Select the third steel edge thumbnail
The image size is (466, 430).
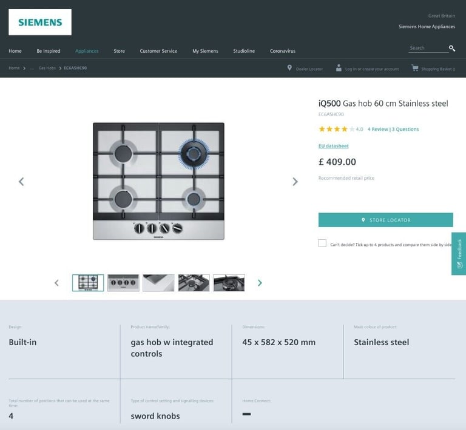click(x=158, y=283)
